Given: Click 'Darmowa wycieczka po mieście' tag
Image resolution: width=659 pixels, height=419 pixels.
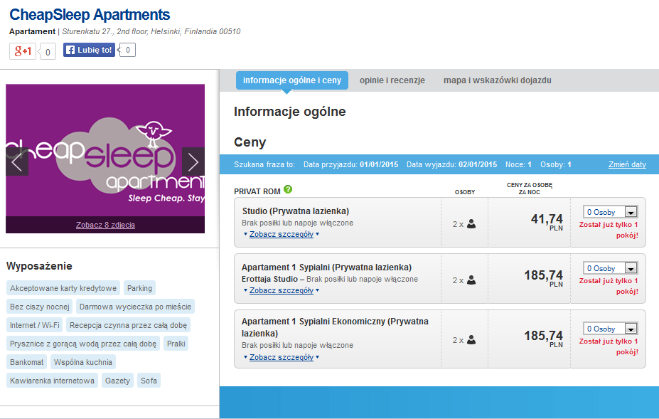Looking at the screenshot, I should pyautogui.click(x=135, y=307).
